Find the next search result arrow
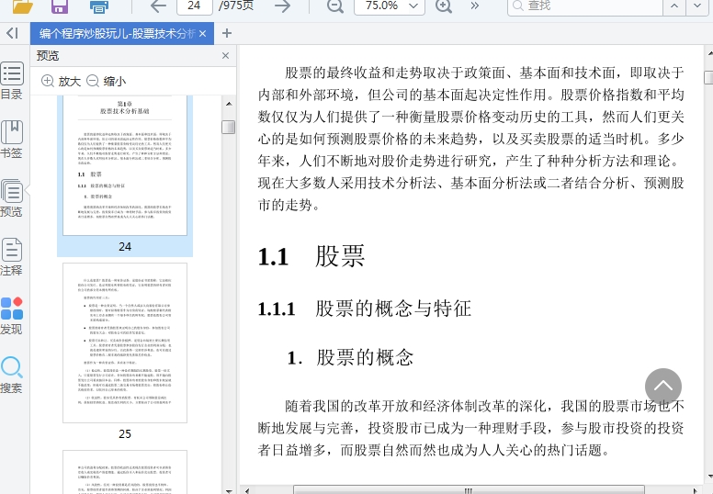Image resolution: width=713 pixels, height=494 pixels. 697,6
